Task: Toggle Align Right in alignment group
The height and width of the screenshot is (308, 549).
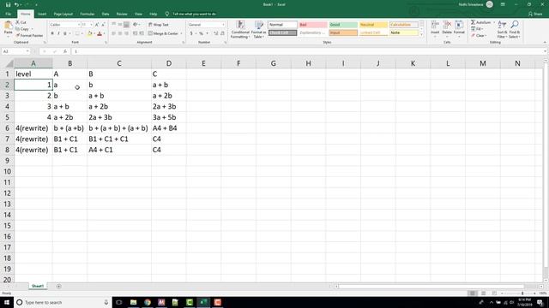Action: pyautogui.click(x=126, y=33)
